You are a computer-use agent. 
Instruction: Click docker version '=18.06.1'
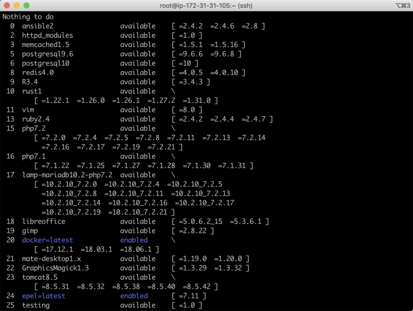point(136,249)
